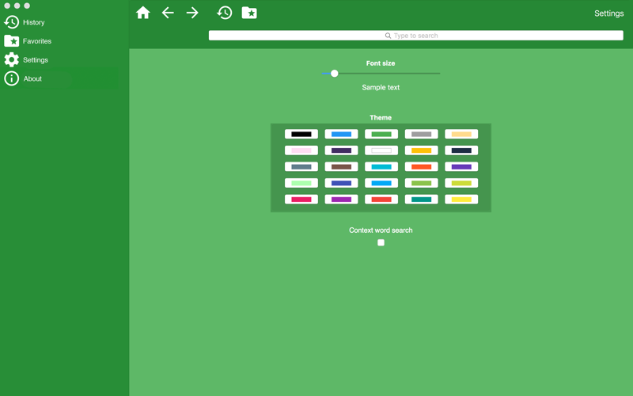
Task: Click the Context word search label
Action: 381,230
